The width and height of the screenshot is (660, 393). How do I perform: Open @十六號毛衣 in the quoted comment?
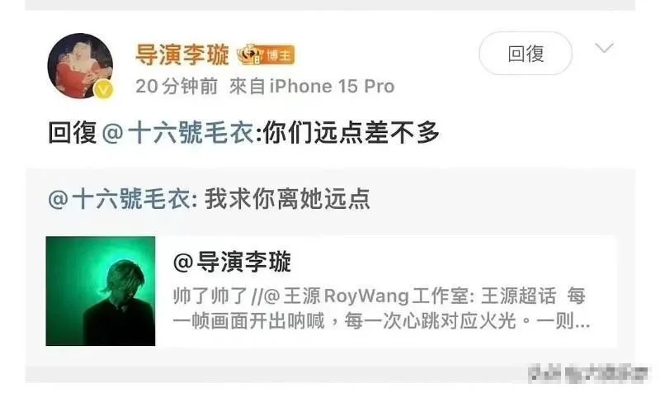click(x=120, y=199)
